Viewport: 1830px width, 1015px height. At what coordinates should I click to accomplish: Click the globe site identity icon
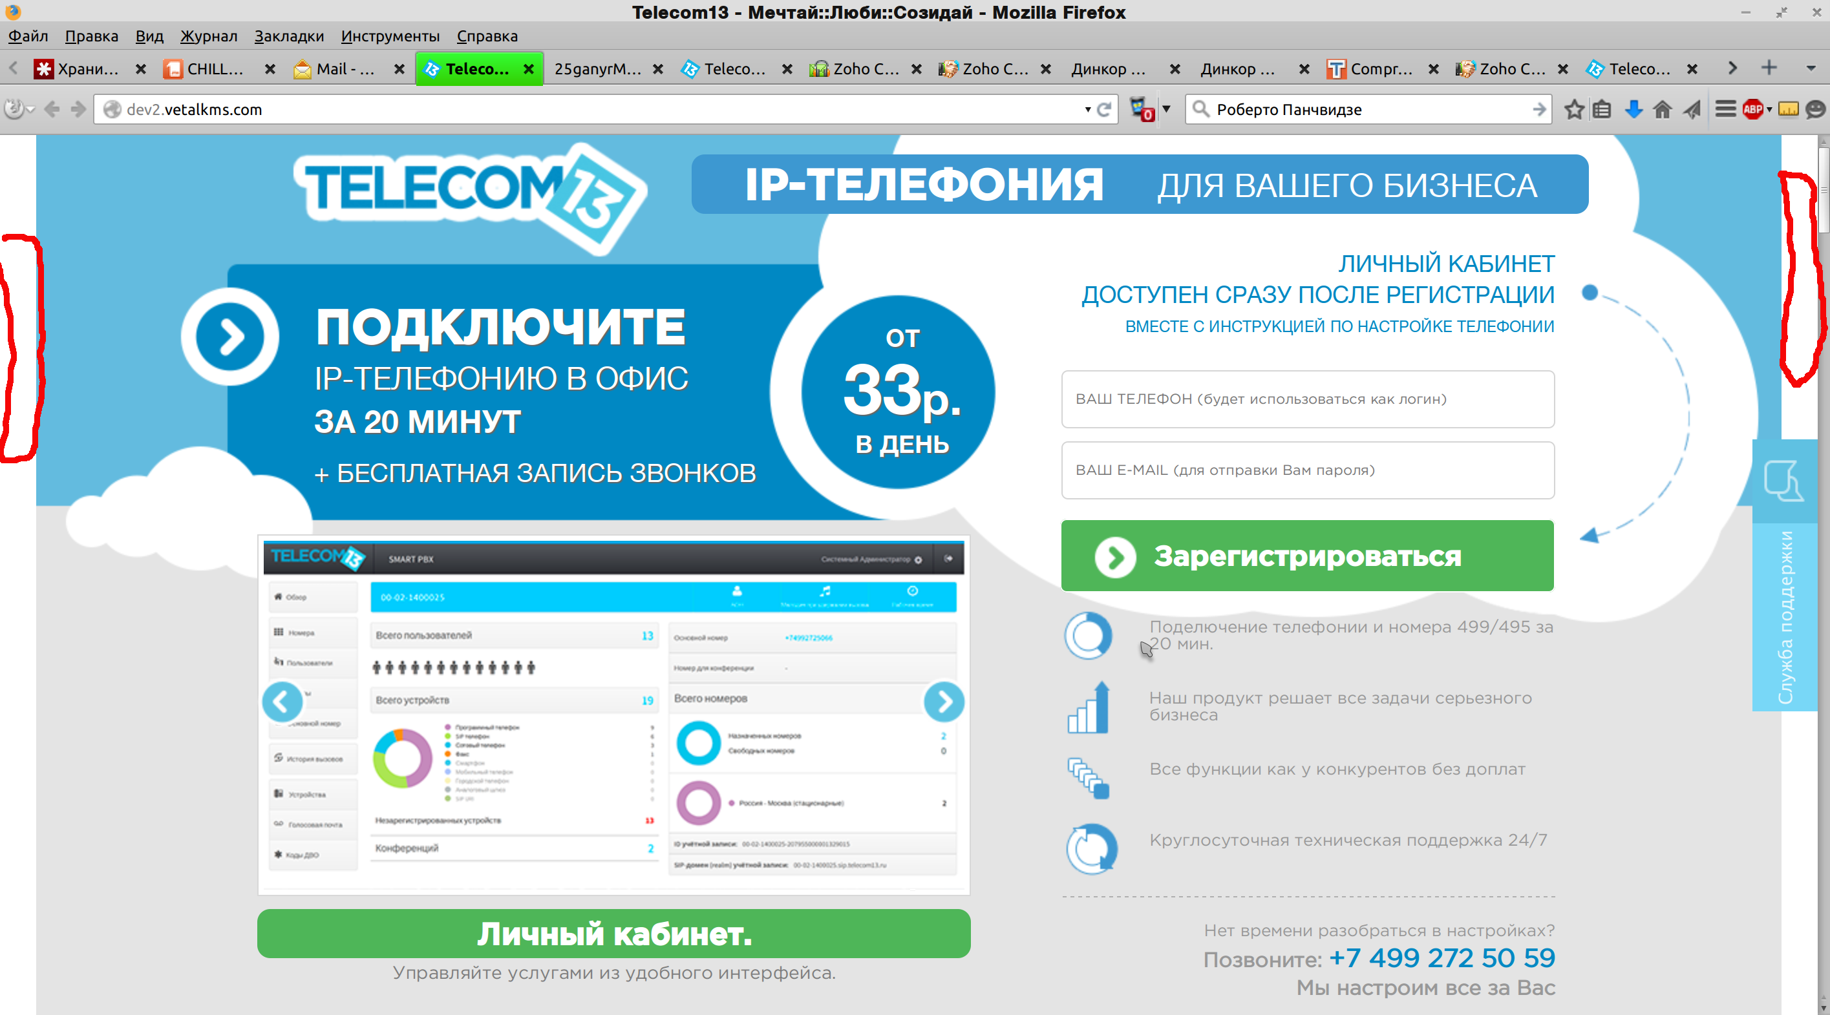112,109
